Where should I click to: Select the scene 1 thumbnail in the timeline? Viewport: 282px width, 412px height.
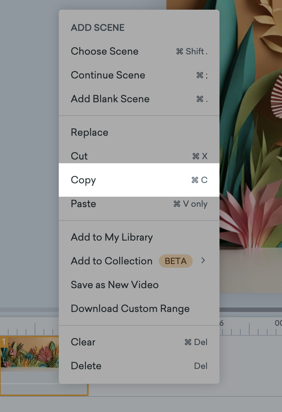pyautogui.click(x=30, y=351)
